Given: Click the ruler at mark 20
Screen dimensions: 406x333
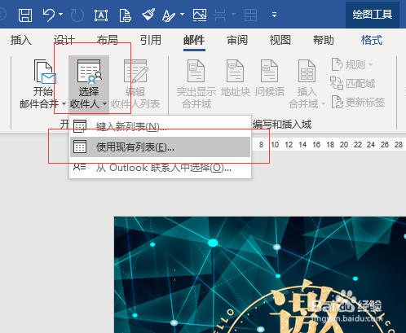Looking at the screenshot, I should [344, 145].
